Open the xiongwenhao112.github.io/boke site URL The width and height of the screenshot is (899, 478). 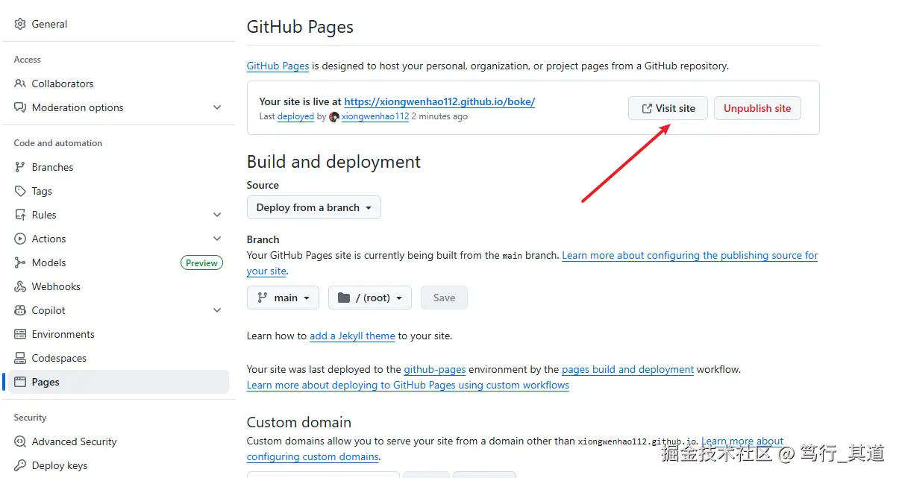click(x=439, y=101)
